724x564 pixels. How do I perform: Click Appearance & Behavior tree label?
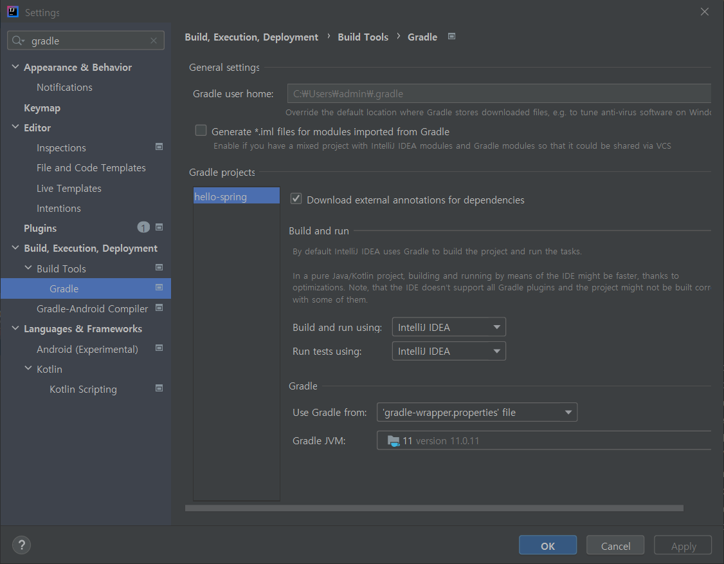(78, 68)
